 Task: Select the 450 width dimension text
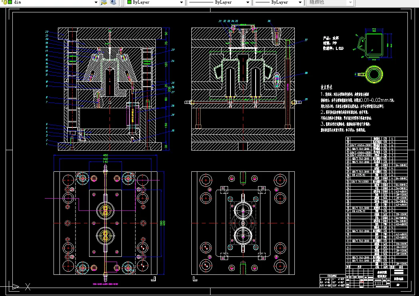(x=105, y=155)
